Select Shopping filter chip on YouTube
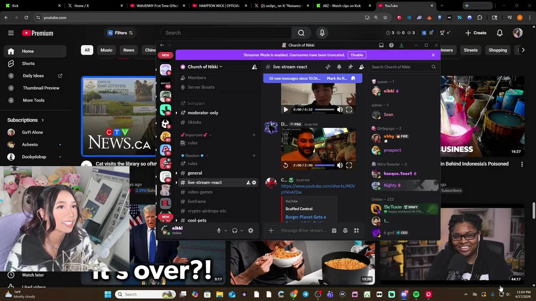 tap(497, 50)
